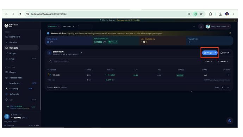This screenshot has width=243, height=137.
Task: Click the Total Staked 30 SAF value
Action: pyautogui.click(x=50, y=42)
